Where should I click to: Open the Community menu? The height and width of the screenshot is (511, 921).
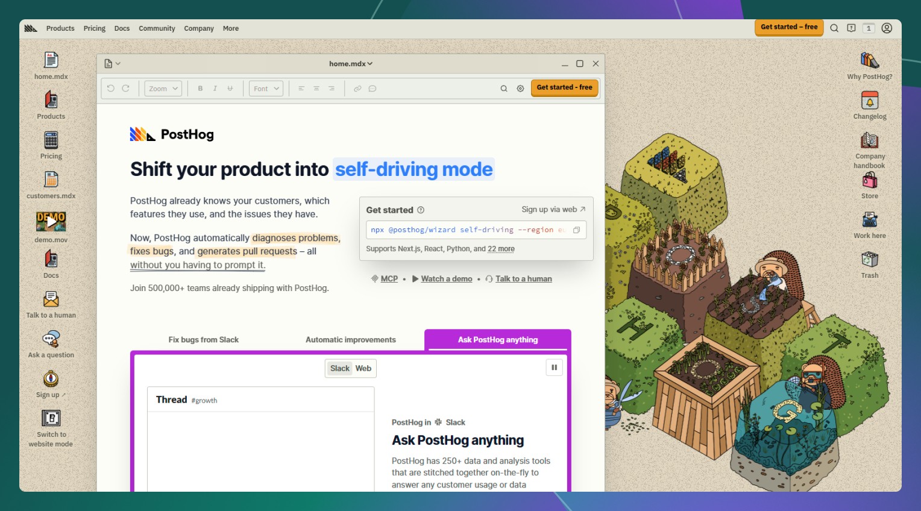click(157, 28)
